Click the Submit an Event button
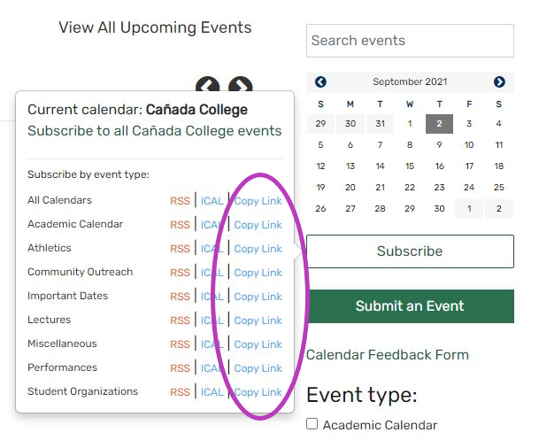 (410, 306)
